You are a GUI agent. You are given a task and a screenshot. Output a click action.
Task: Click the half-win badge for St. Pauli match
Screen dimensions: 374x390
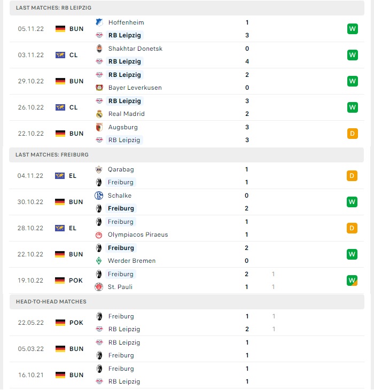pyautogui.click(x=352, y=280)
